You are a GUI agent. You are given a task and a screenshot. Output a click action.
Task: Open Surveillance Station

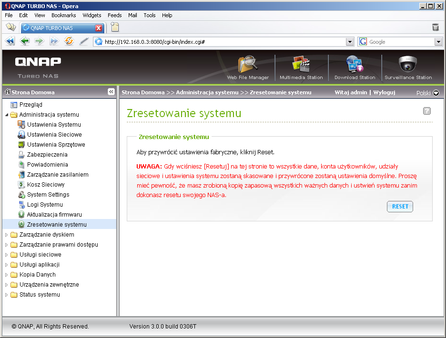pos(408,68)
